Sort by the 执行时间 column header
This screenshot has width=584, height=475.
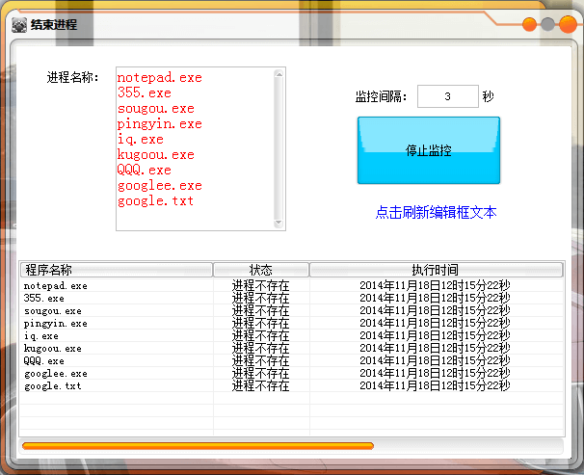[435, 270]
